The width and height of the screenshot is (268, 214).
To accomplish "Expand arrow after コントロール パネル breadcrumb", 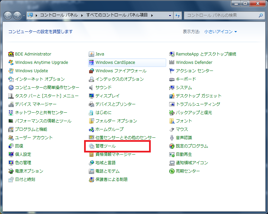I will [82, 15].
